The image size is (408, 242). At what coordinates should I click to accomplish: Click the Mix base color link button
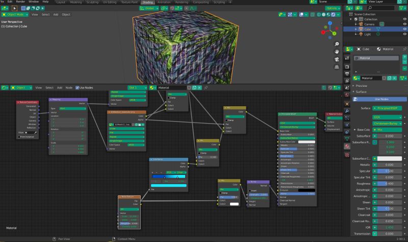[x=387, y=130]
